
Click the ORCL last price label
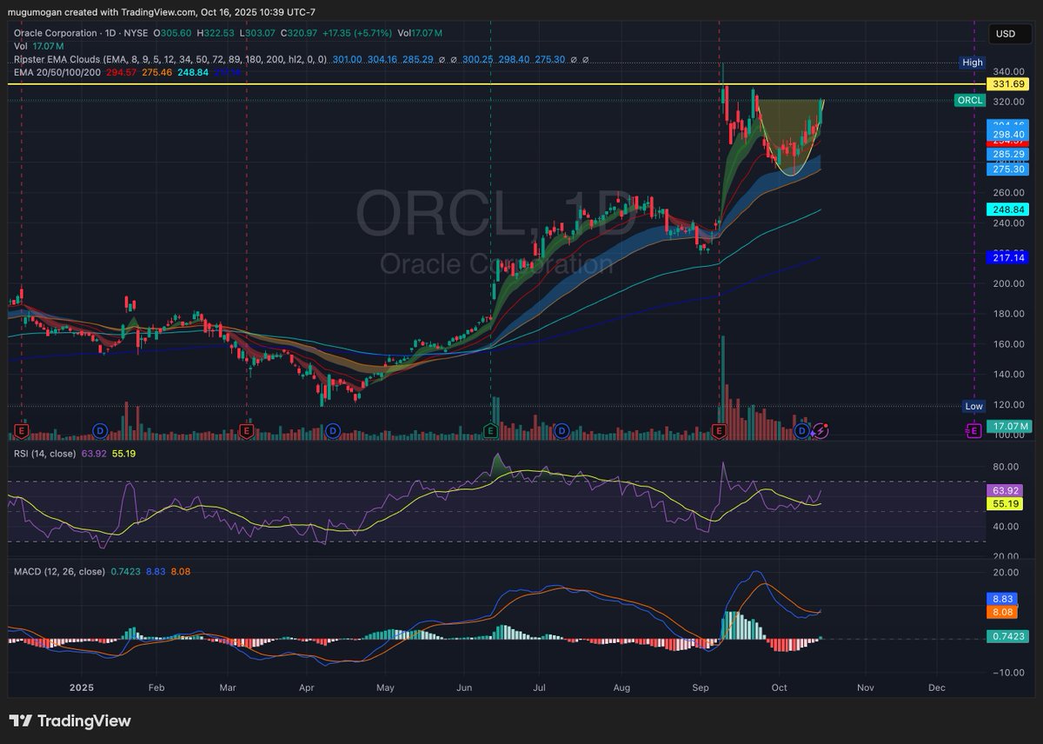coord(969,101)
